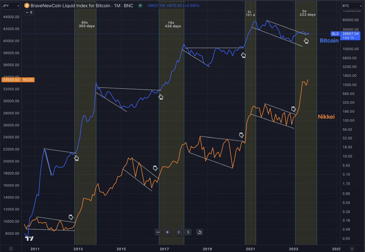Click the 8000.00 level on left price axis
365x252 pixels.
click(x=12, y=233)
